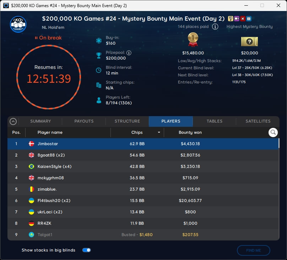Click the red airplane badge icon
Viewport: 287px width, 260px height.
pos(243,19)
